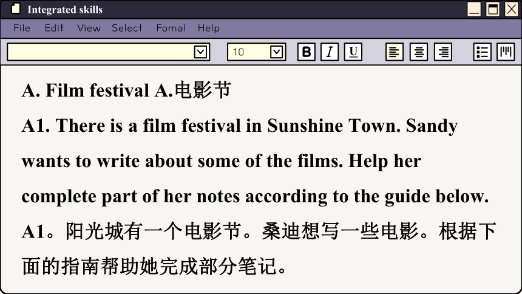Click the font name field
The width and height of the screenshot is (522, 294).
108,52
